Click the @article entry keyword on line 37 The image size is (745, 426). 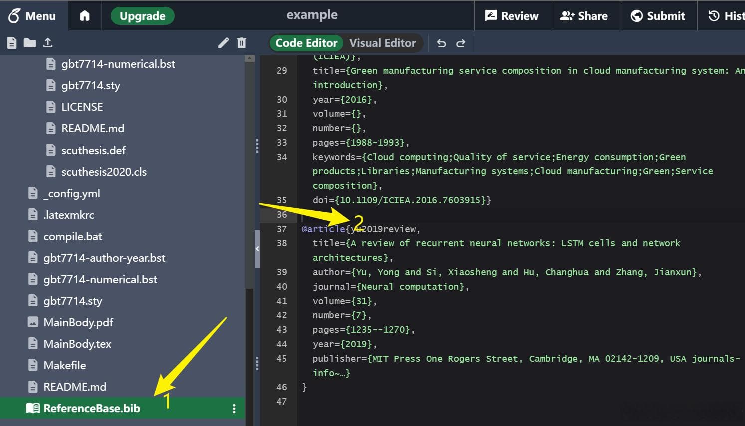coord(323,229)
